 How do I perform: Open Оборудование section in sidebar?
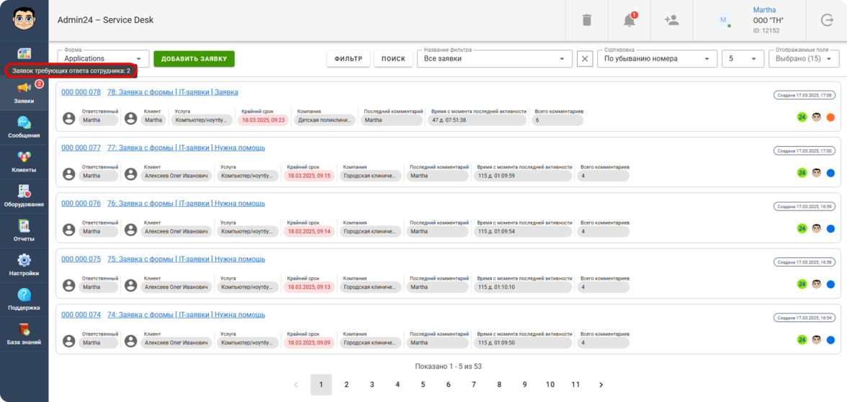coord(24,196)
